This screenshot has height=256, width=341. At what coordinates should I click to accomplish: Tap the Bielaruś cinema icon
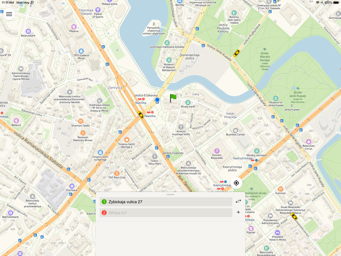click(x=16, y=121)
